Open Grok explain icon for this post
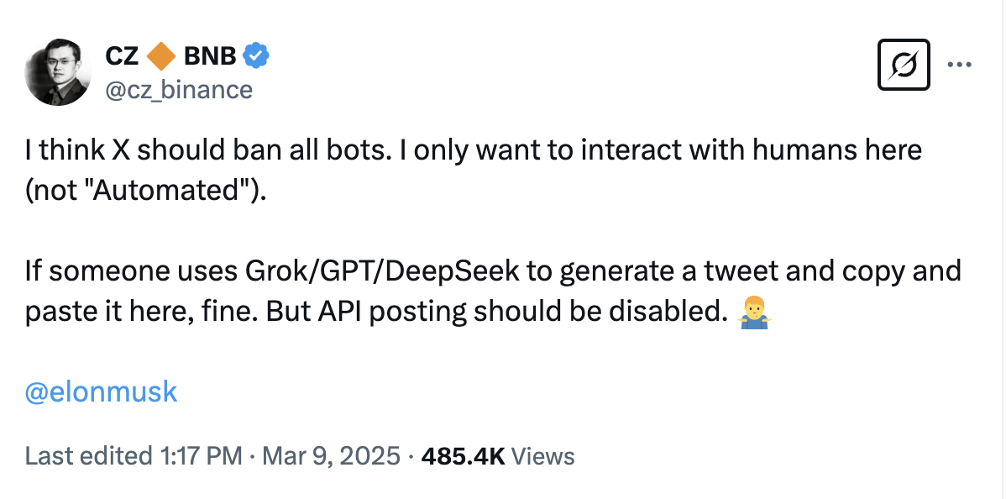This screenshot has height=499, width=1006. [x=904, y=65]
